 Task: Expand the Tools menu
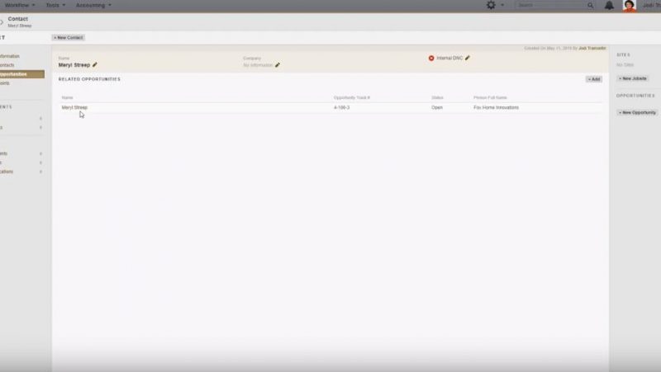pos(55,5)
